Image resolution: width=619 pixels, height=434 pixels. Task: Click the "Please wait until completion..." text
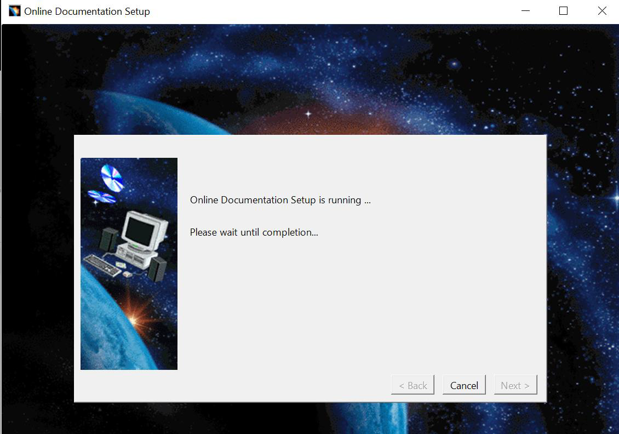pyautogui.click(x=254, y=232)
